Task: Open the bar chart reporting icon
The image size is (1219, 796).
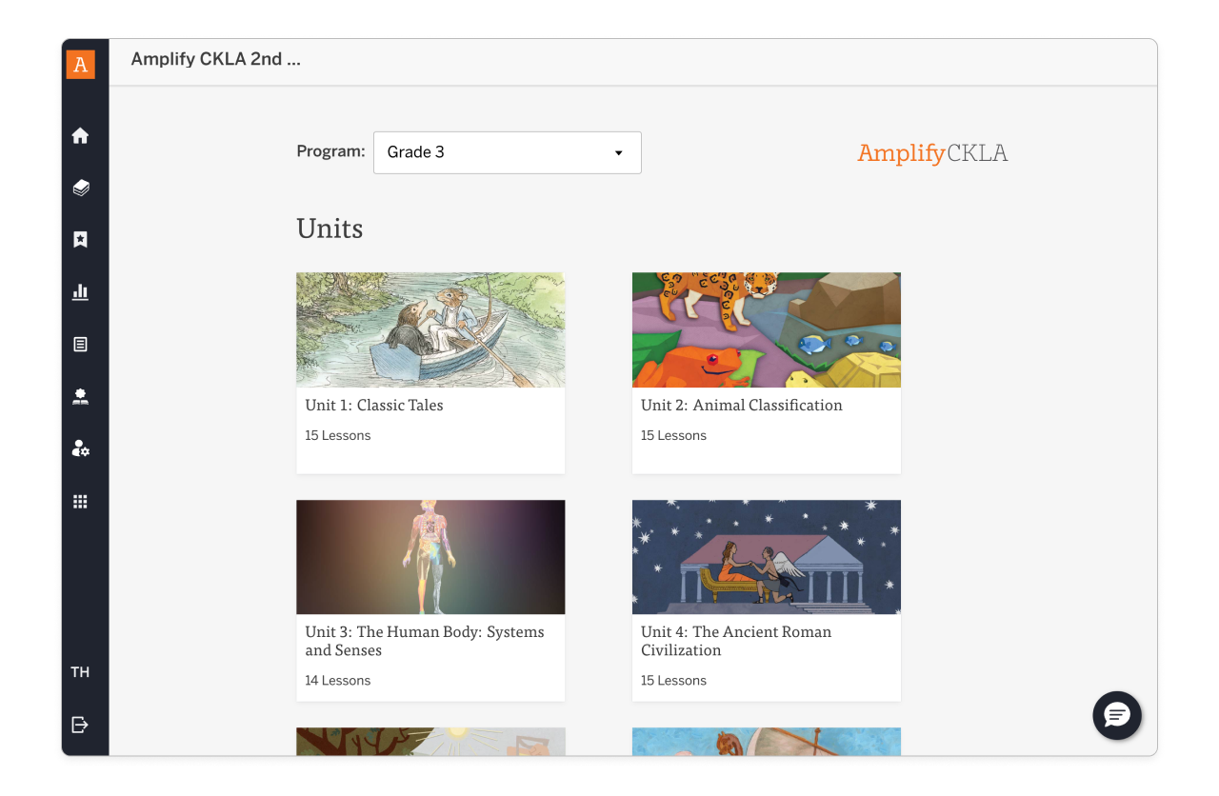Action: (80, 292)
